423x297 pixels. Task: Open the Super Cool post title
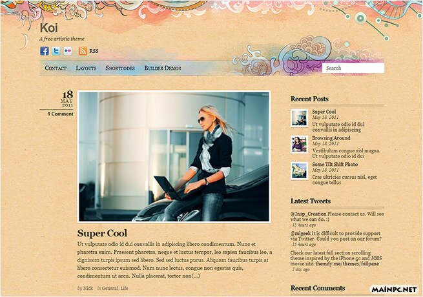102,233
